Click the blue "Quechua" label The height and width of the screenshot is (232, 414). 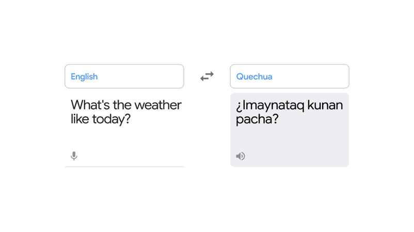click(x=254, y=77)
